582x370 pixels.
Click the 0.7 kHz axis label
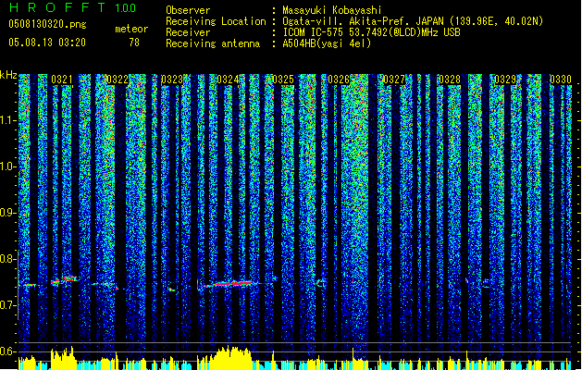[8, 305]
